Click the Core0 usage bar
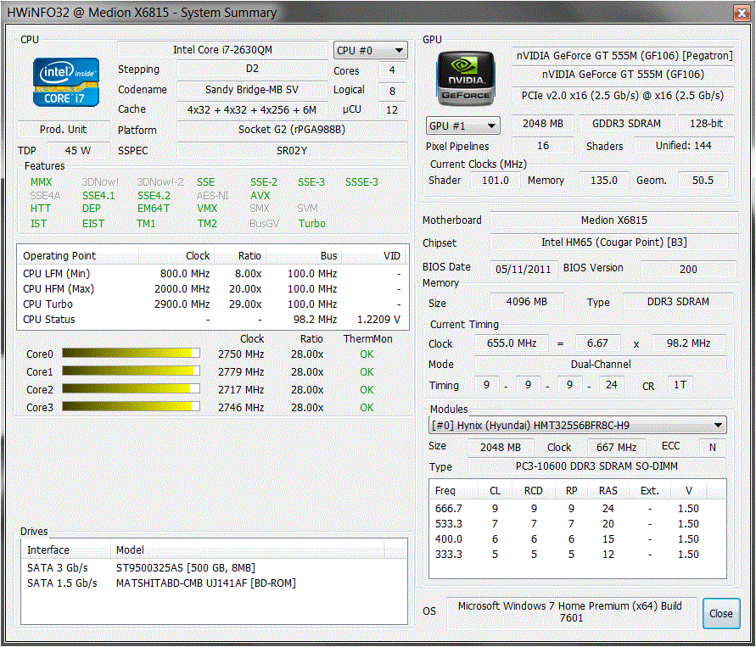 coord(131,354)
